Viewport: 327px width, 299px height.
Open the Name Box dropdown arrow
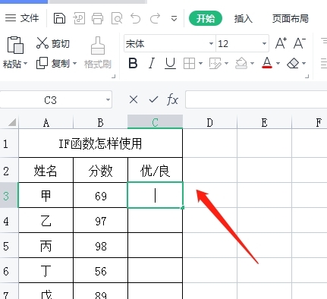click(x=108, y=99)
